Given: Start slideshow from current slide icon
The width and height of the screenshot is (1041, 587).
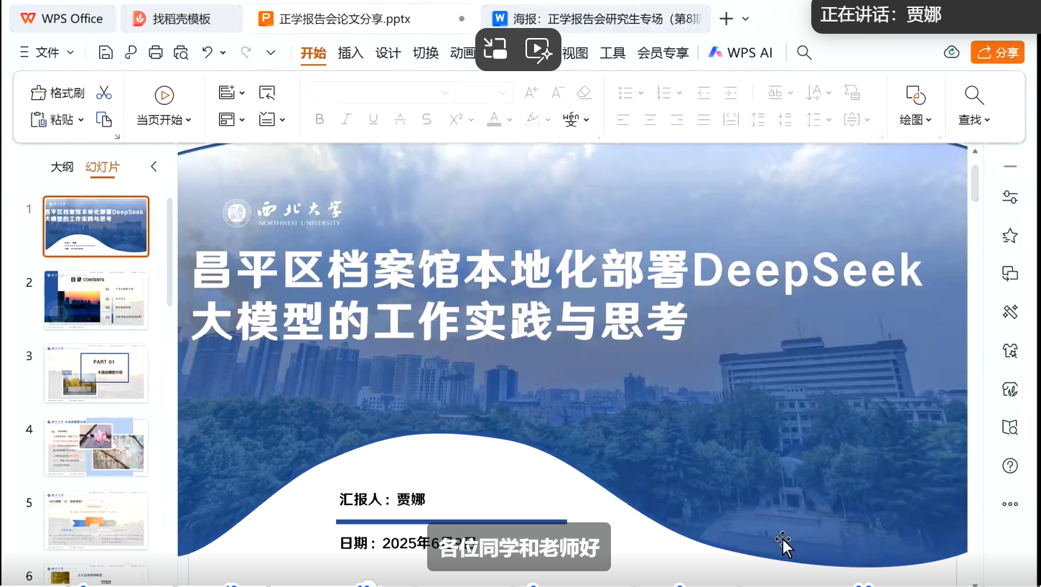Looking at the screenshot, I should (164, 95).
